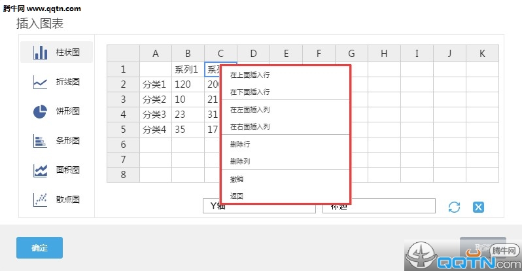
Task: Choose 撤销 undo in context menu
Action: 237,179
